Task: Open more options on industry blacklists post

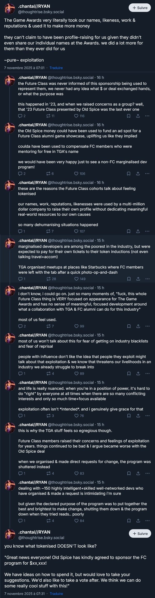Action: click(x=148, y=373)
